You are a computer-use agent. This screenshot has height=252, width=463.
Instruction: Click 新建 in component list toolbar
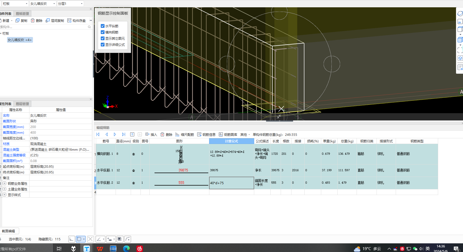(x=6, y=21)
